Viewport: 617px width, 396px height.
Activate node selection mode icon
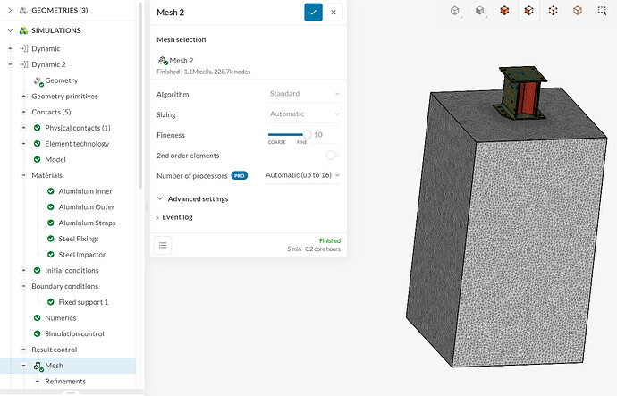(x=578, y=11)
